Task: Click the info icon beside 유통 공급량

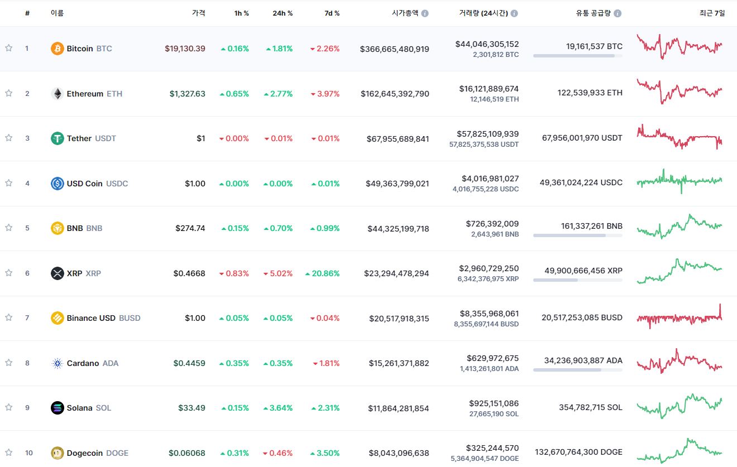Action: 618,13
